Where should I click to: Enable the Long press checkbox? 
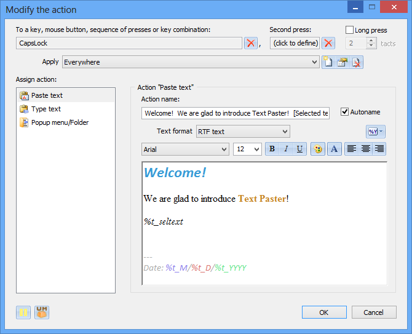coord(350,30)
